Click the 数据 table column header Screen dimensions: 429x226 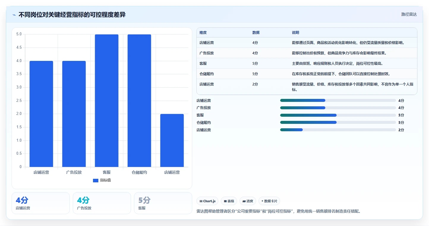click(256, 33)
